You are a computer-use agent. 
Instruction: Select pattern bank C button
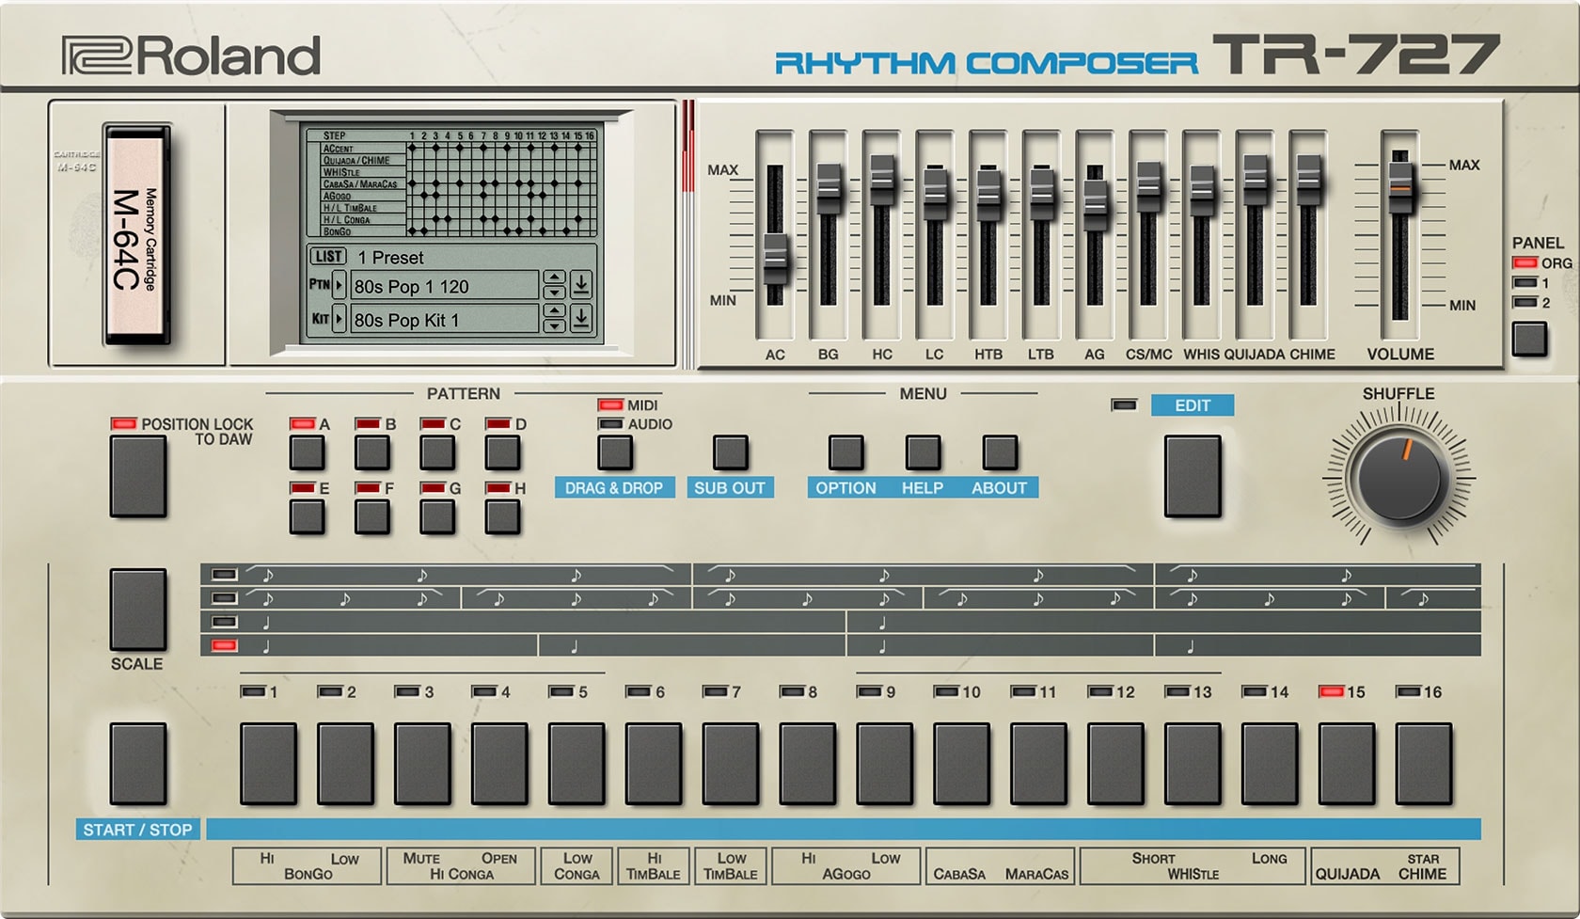point(437,453)
